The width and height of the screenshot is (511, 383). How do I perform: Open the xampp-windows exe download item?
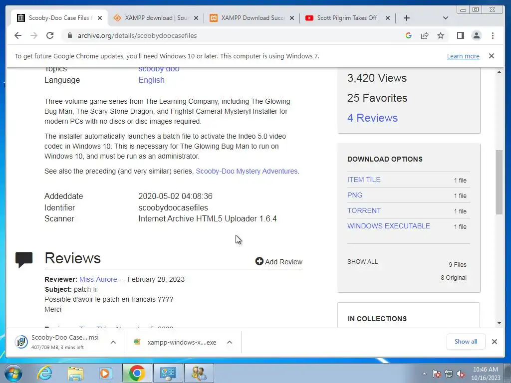176,342
